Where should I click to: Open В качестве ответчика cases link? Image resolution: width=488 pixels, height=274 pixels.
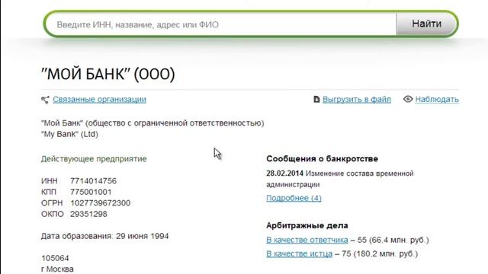click(307, 240)
